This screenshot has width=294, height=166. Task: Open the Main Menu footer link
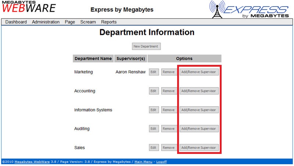click(x=143, y=162)
